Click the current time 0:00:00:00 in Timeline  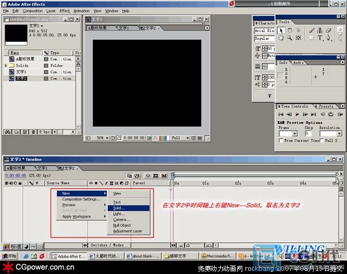tap(16, 176)
